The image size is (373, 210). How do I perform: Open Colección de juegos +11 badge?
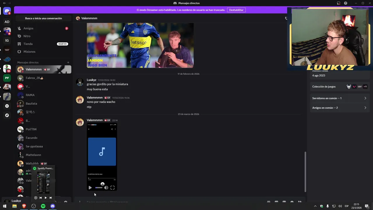pos(365,87)
